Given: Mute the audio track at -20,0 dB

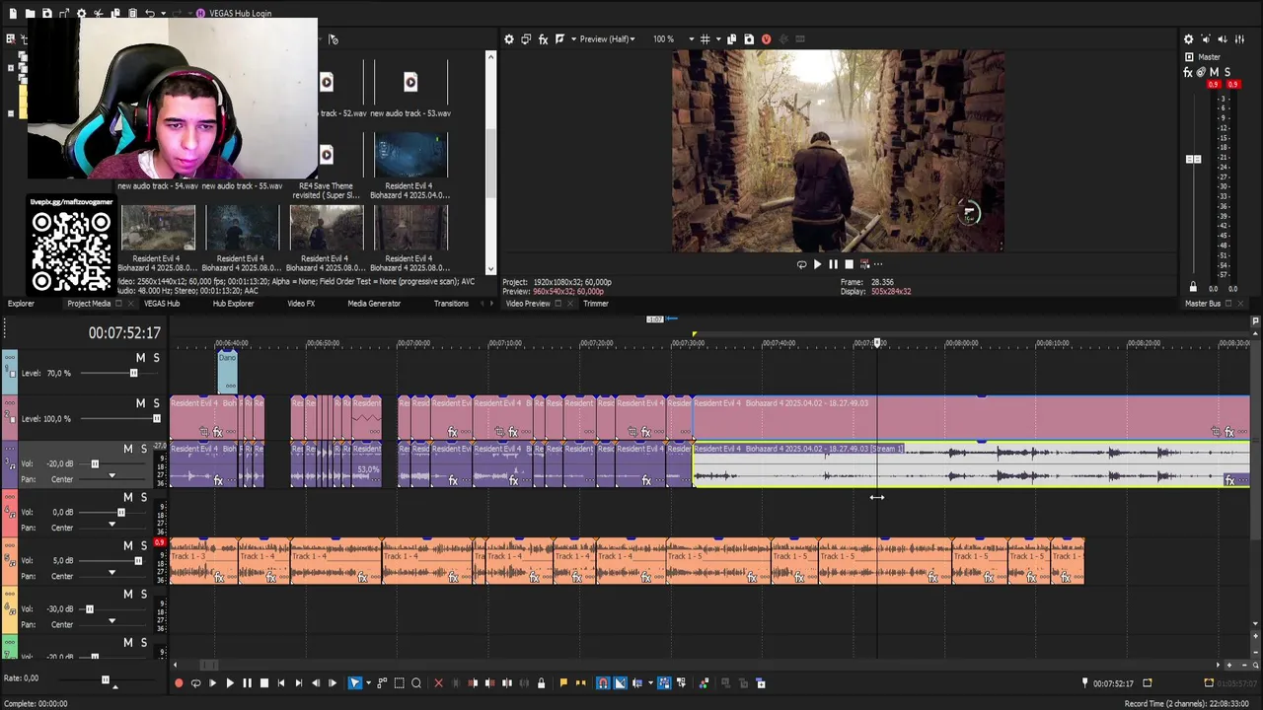Looking at the screenshot, I should tap(127, 449).
